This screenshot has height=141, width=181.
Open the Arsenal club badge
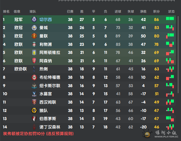(34, 61)
